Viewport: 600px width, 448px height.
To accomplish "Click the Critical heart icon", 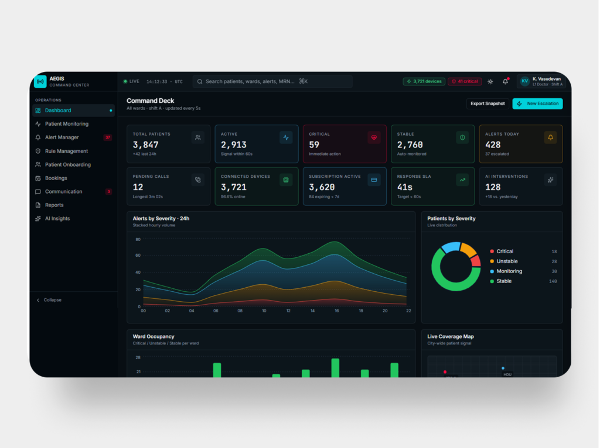I will [x=374, y=137].
